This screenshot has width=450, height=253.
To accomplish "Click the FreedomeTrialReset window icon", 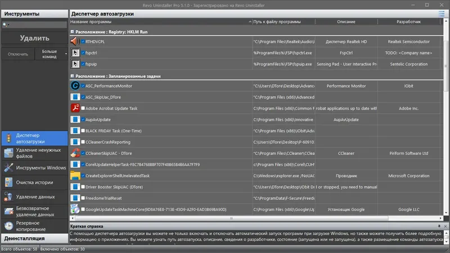I will [75, 198].
